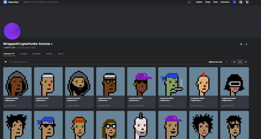This screenshot has height=139, width=261.
Task: Open the Highest last sale sort dropdown
Action: 218,62
